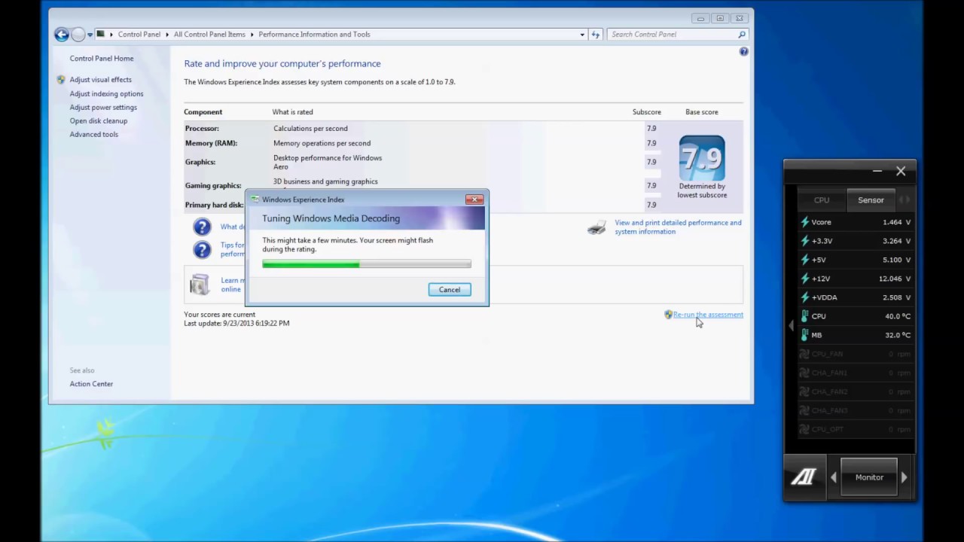
Task: Click the +12V value 12.046 V
Action: point(895,279)
